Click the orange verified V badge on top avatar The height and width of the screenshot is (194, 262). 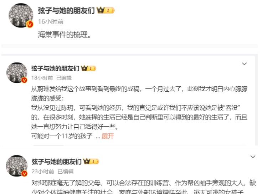point(30,24)
